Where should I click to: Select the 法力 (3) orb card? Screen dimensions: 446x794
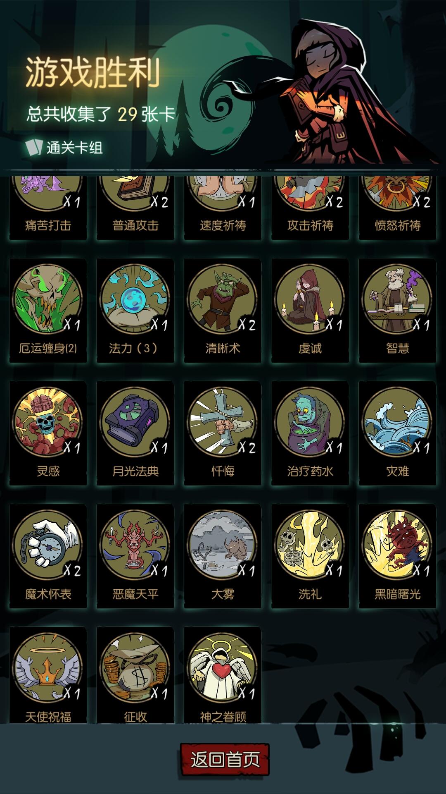tap(135, 310)
